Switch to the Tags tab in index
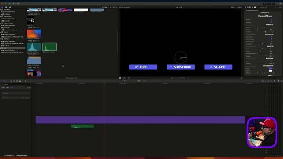Screen dimensions: 283x159 pyautogui.click(x=8, y=87)
